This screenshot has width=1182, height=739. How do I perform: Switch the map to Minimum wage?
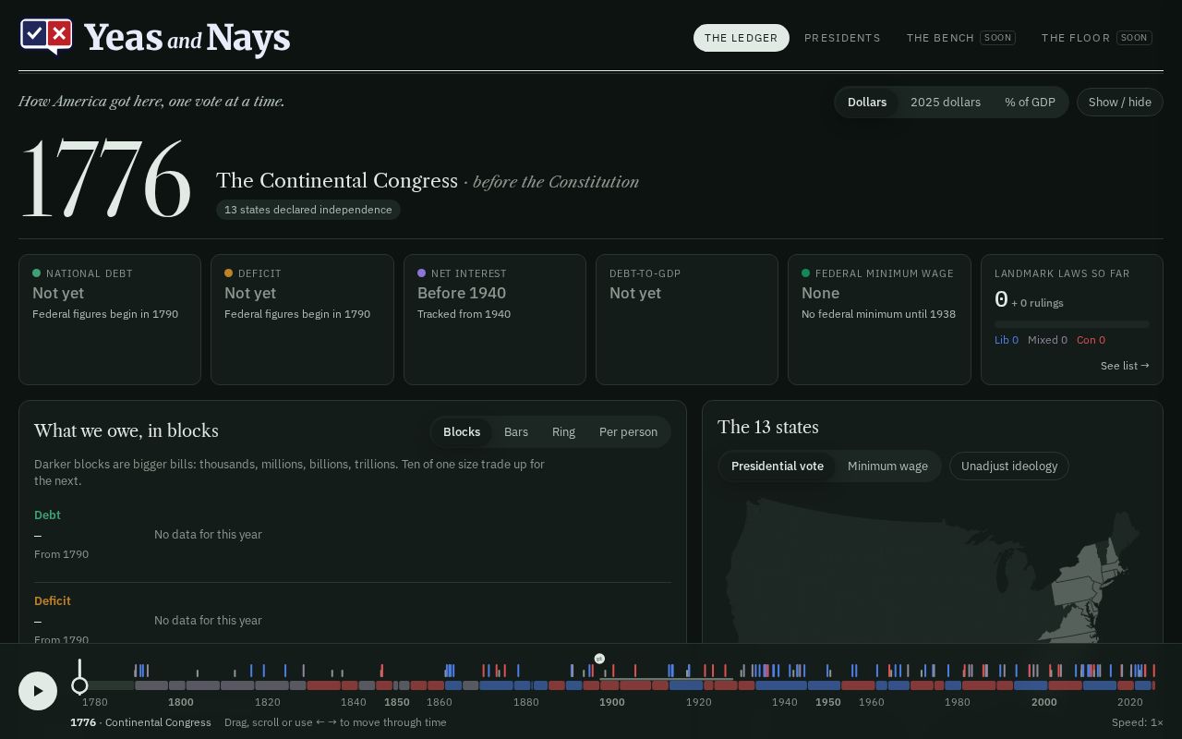[887, 466]
